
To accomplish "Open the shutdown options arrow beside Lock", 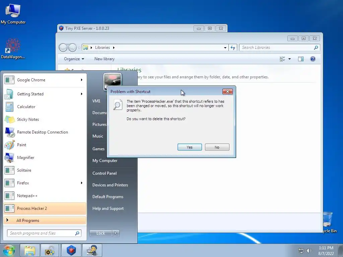I will (x=116, y=233).
